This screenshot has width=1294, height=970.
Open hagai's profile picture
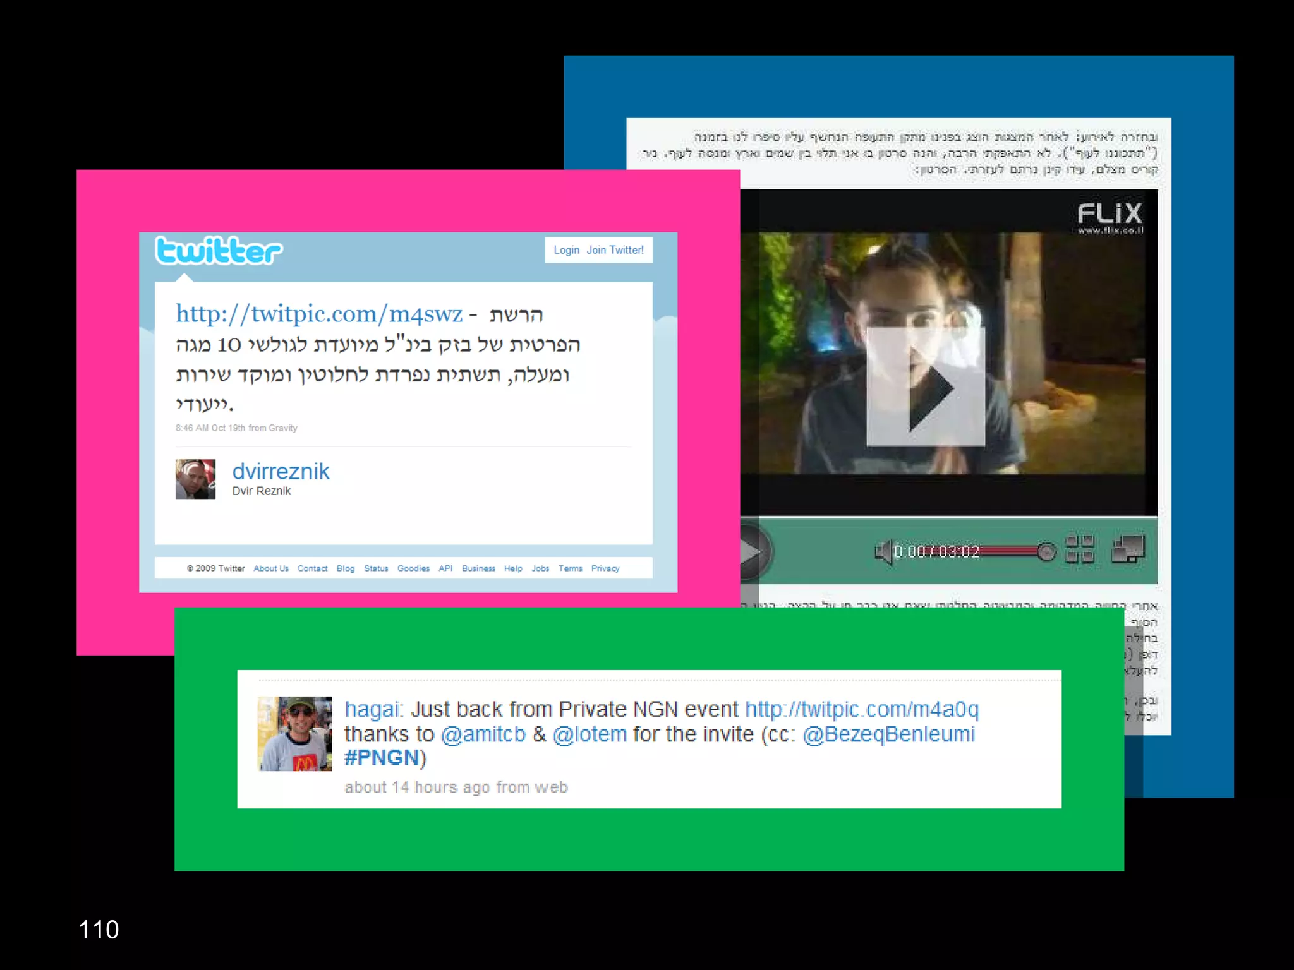(x=295, y=733)
